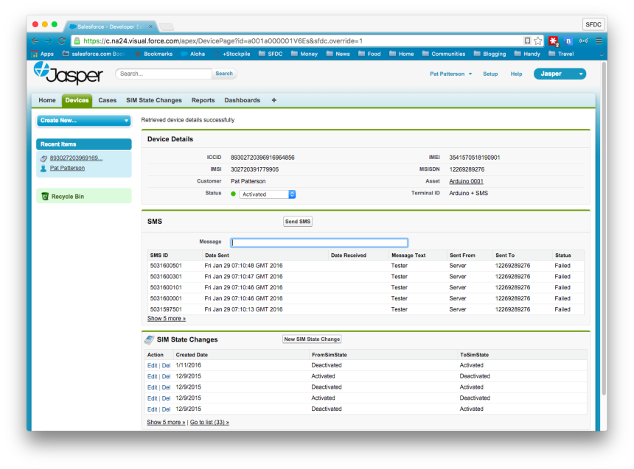Viewport: 634px width, 469px height.
Task: Edit the 1/11/2016 SIM state change
Action: (152, 366)
